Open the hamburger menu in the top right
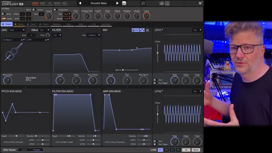Viewport: 272px width, 153px height. tap(200, 3)
